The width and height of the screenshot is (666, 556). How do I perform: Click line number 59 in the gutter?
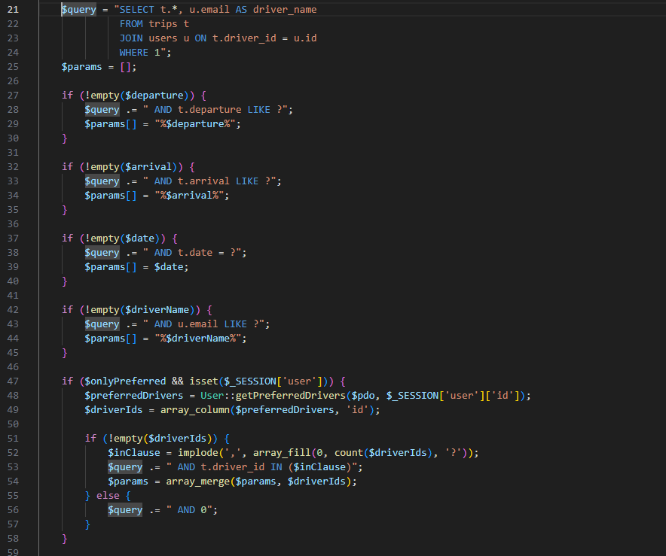(13, 552)
